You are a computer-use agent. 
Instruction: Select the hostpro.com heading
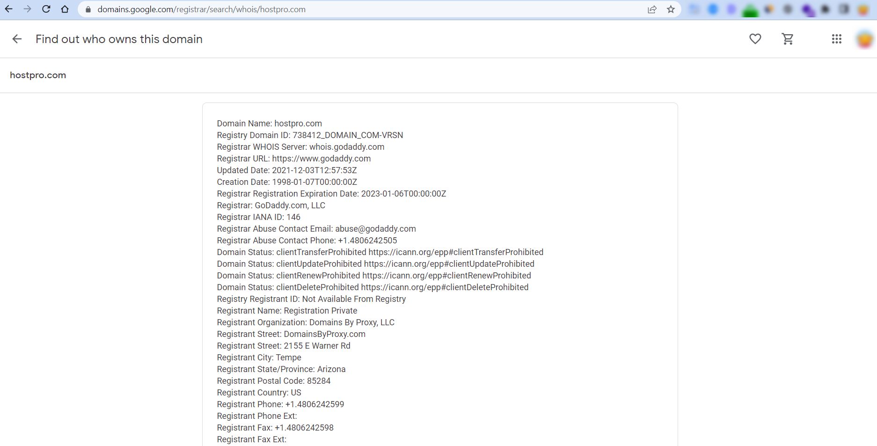(x=38, y=75)
